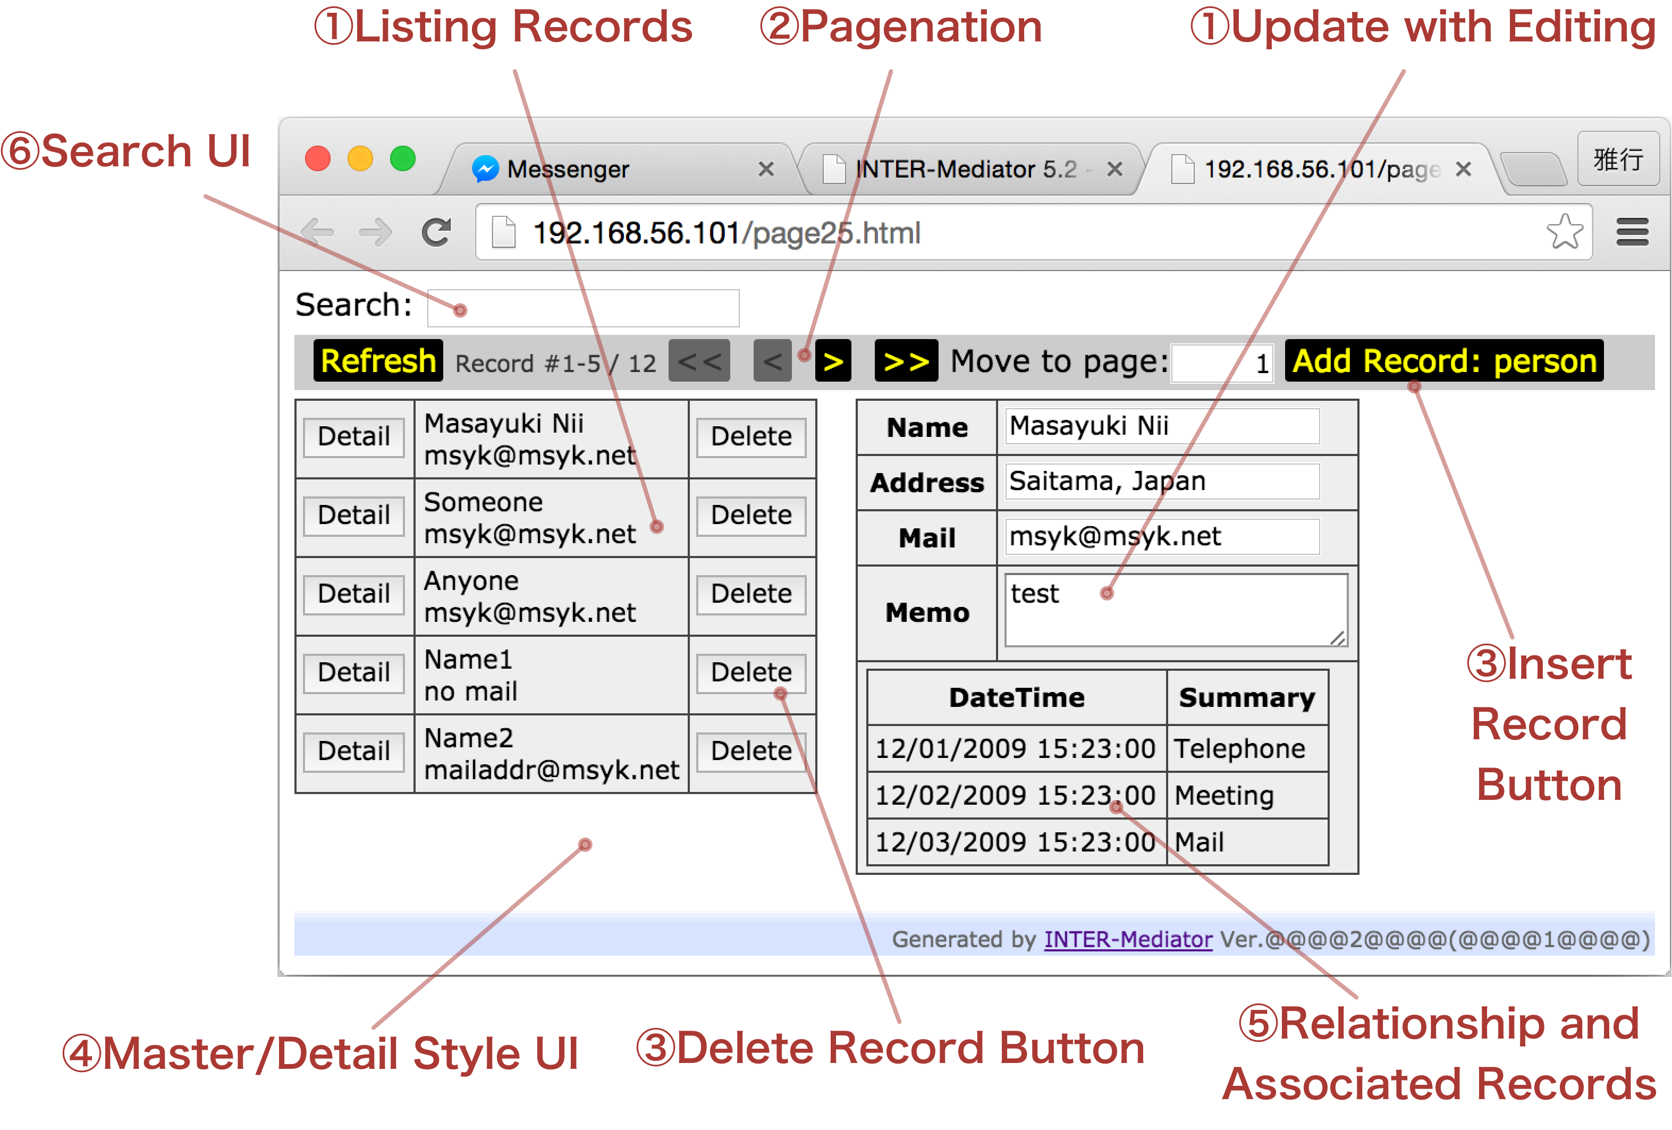The image size is (1672, 1130).
Task: Delete the Masayuki Nii record
Action: tap(751, 436)
